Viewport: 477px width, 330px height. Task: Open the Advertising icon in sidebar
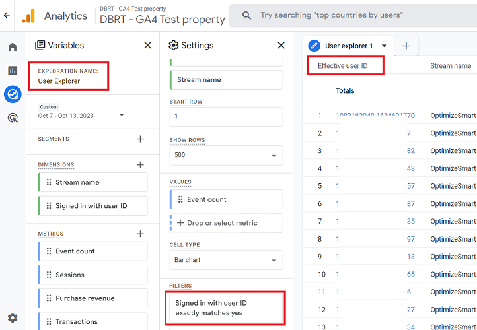click(x=13, y=118)
